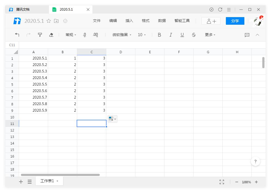Undo the last action
271x192 pixels.
pos(17,35)
